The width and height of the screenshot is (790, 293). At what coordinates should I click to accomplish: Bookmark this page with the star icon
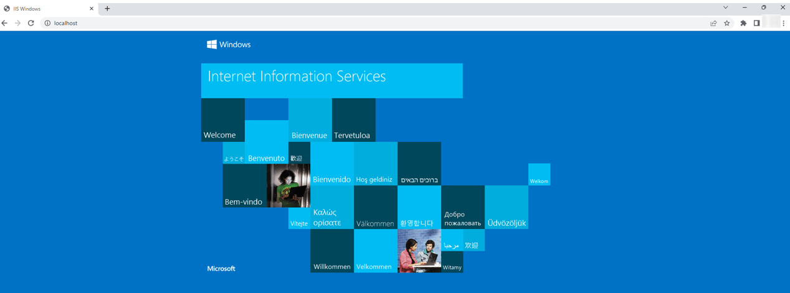click(x=726, y=23)
